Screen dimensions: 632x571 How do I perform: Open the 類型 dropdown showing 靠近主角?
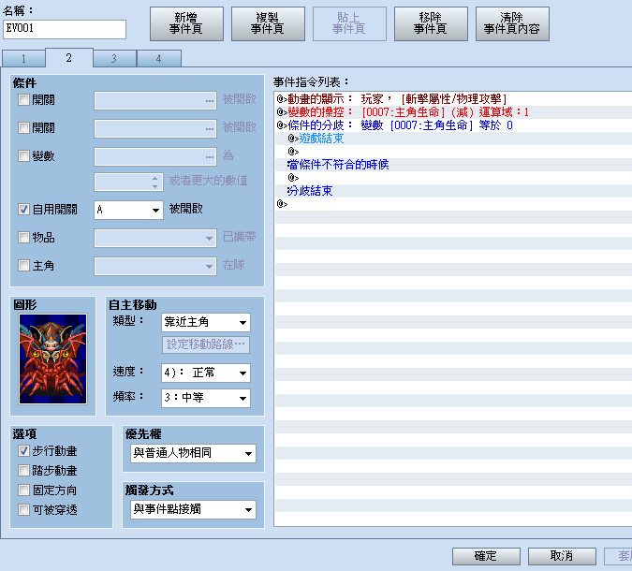coord(206,322)
